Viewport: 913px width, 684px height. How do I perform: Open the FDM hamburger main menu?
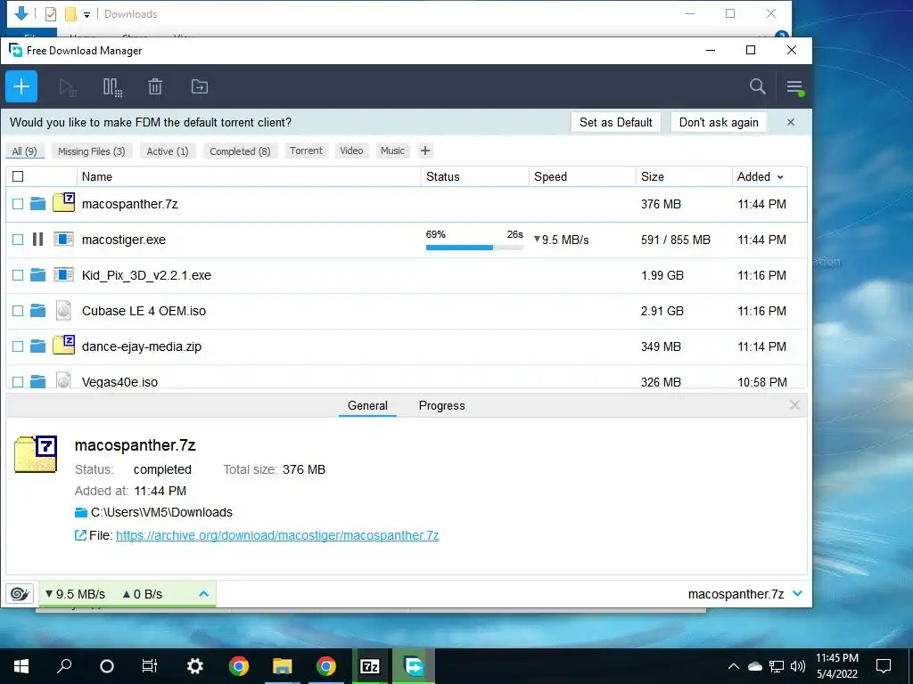click(794, 87)
